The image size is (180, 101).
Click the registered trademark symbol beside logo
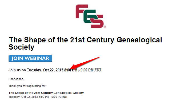click(x=105, y=27)
